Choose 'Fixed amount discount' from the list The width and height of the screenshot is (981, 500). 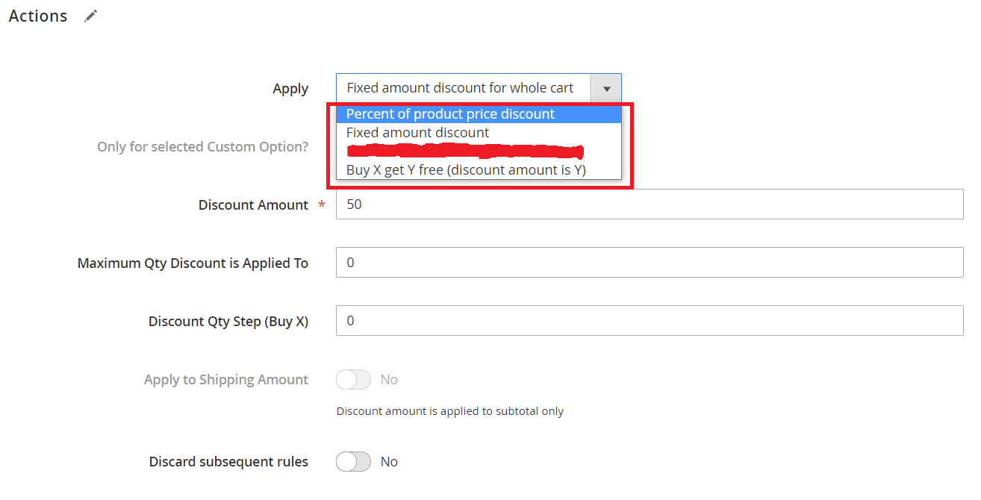pos(417,132)
